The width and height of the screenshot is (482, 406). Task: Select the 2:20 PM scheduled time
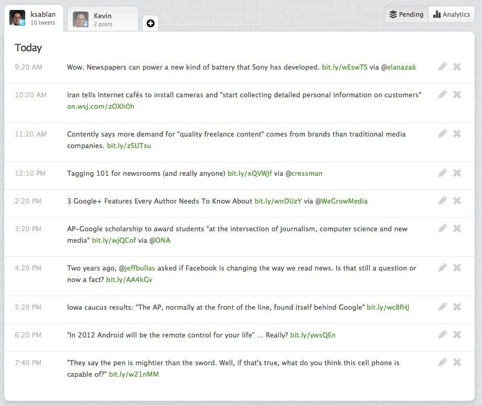tap(28, 201)
